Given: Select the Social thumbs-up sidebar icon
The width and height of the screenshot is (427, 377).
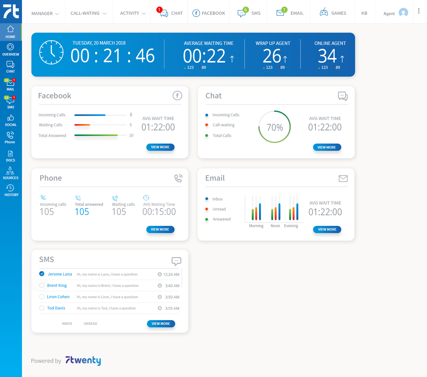Looking at the screenshot, I should pyautogui.click(x=10, y=120).
